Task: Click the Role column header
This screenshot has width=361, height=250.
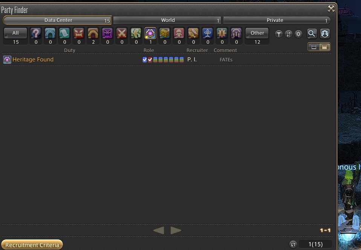Action: [x=149, y=50]
